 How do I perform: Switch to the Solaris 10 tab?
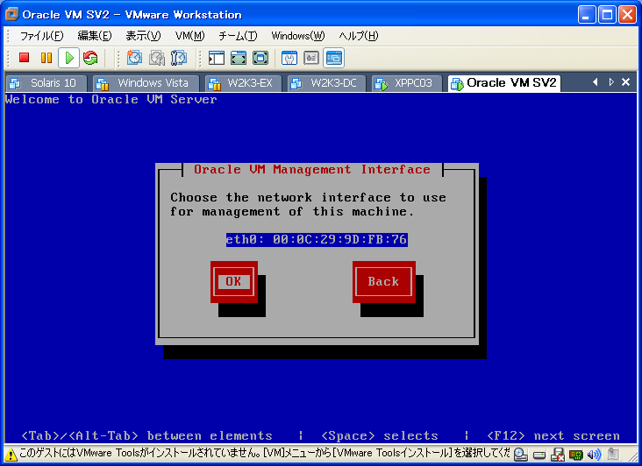(46, 83)
